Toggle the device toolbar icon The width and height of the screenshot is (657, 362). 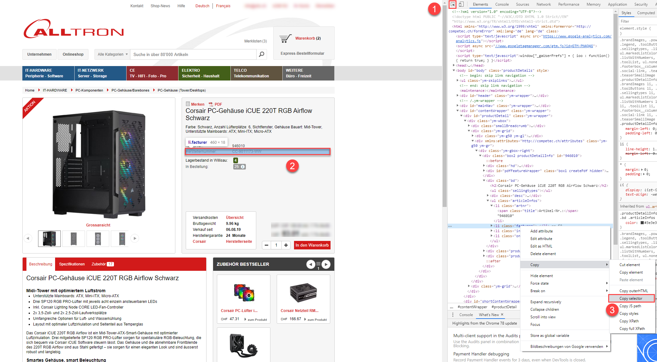point(461,4)
